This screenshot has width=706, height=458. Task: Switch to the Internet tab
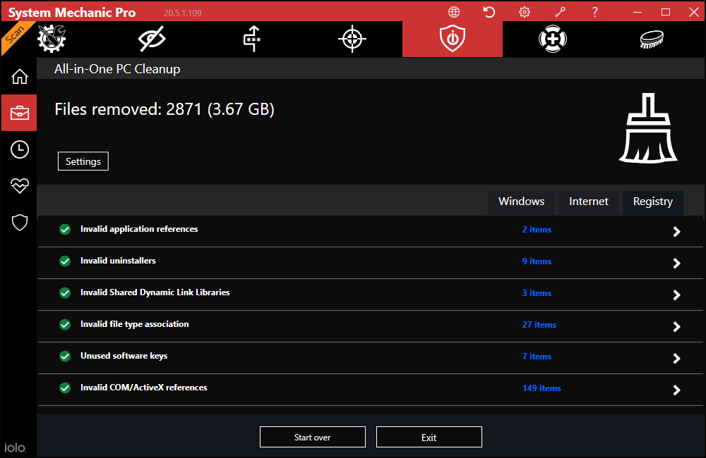(x=589, y=202)
